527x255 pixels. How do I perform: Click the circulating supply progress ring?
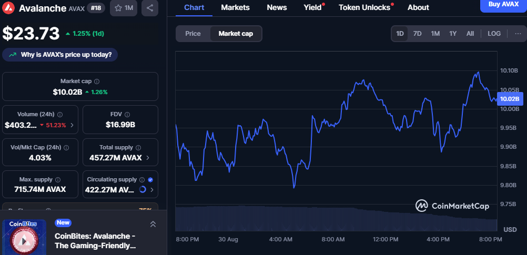click(x=142, y=189)
